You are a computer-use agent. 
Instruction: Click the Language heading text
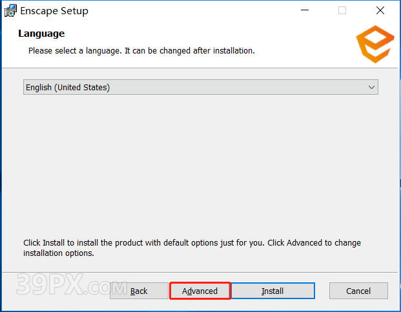click(41, 34)
